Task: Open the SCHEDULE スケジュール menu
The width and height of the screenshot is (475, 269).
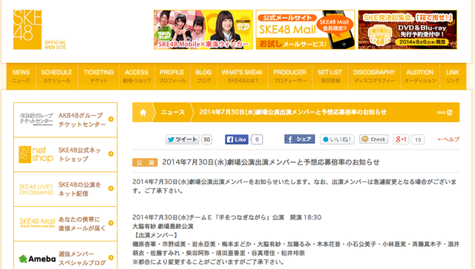Action: [57, 76]
